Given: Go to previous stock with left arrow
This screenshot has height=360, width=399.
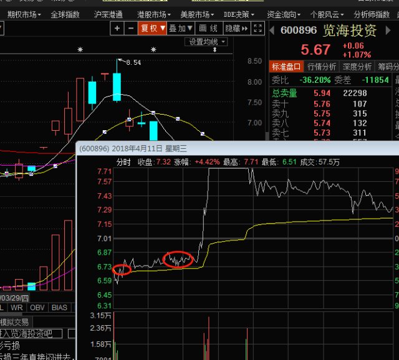Looking at the screenshot, I should tap(272, 31).
